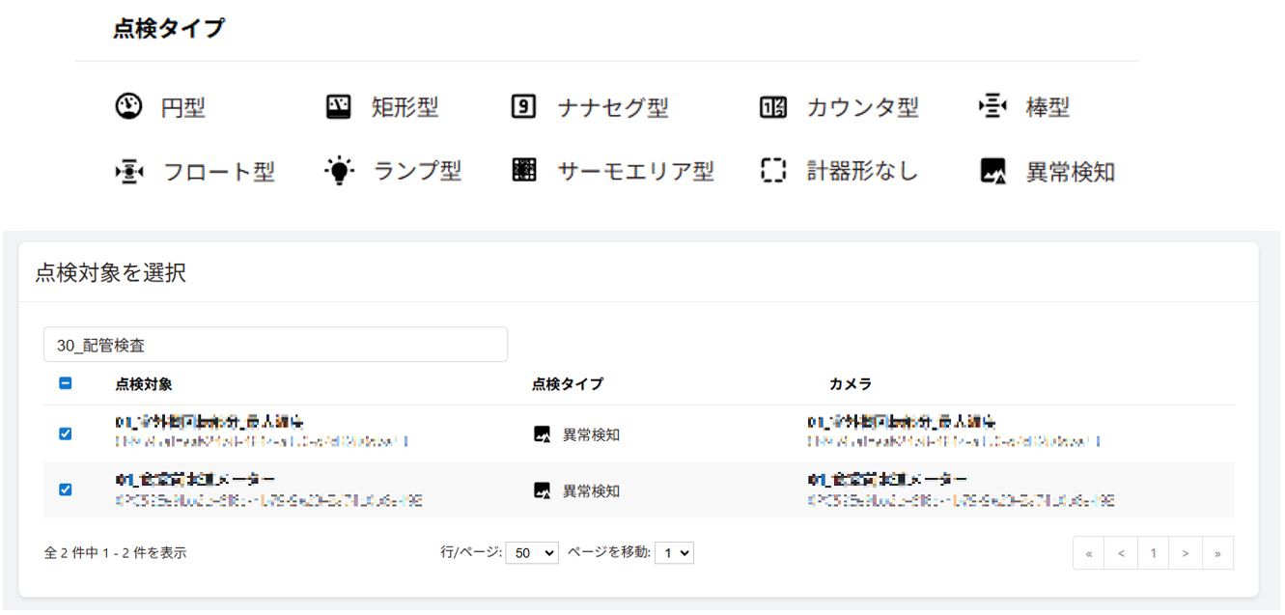The width and height of the screenshot is (1285, 615).
Task: Click the seven-segment ナナセグ型 icon
Action: click(x=523, y=106)
